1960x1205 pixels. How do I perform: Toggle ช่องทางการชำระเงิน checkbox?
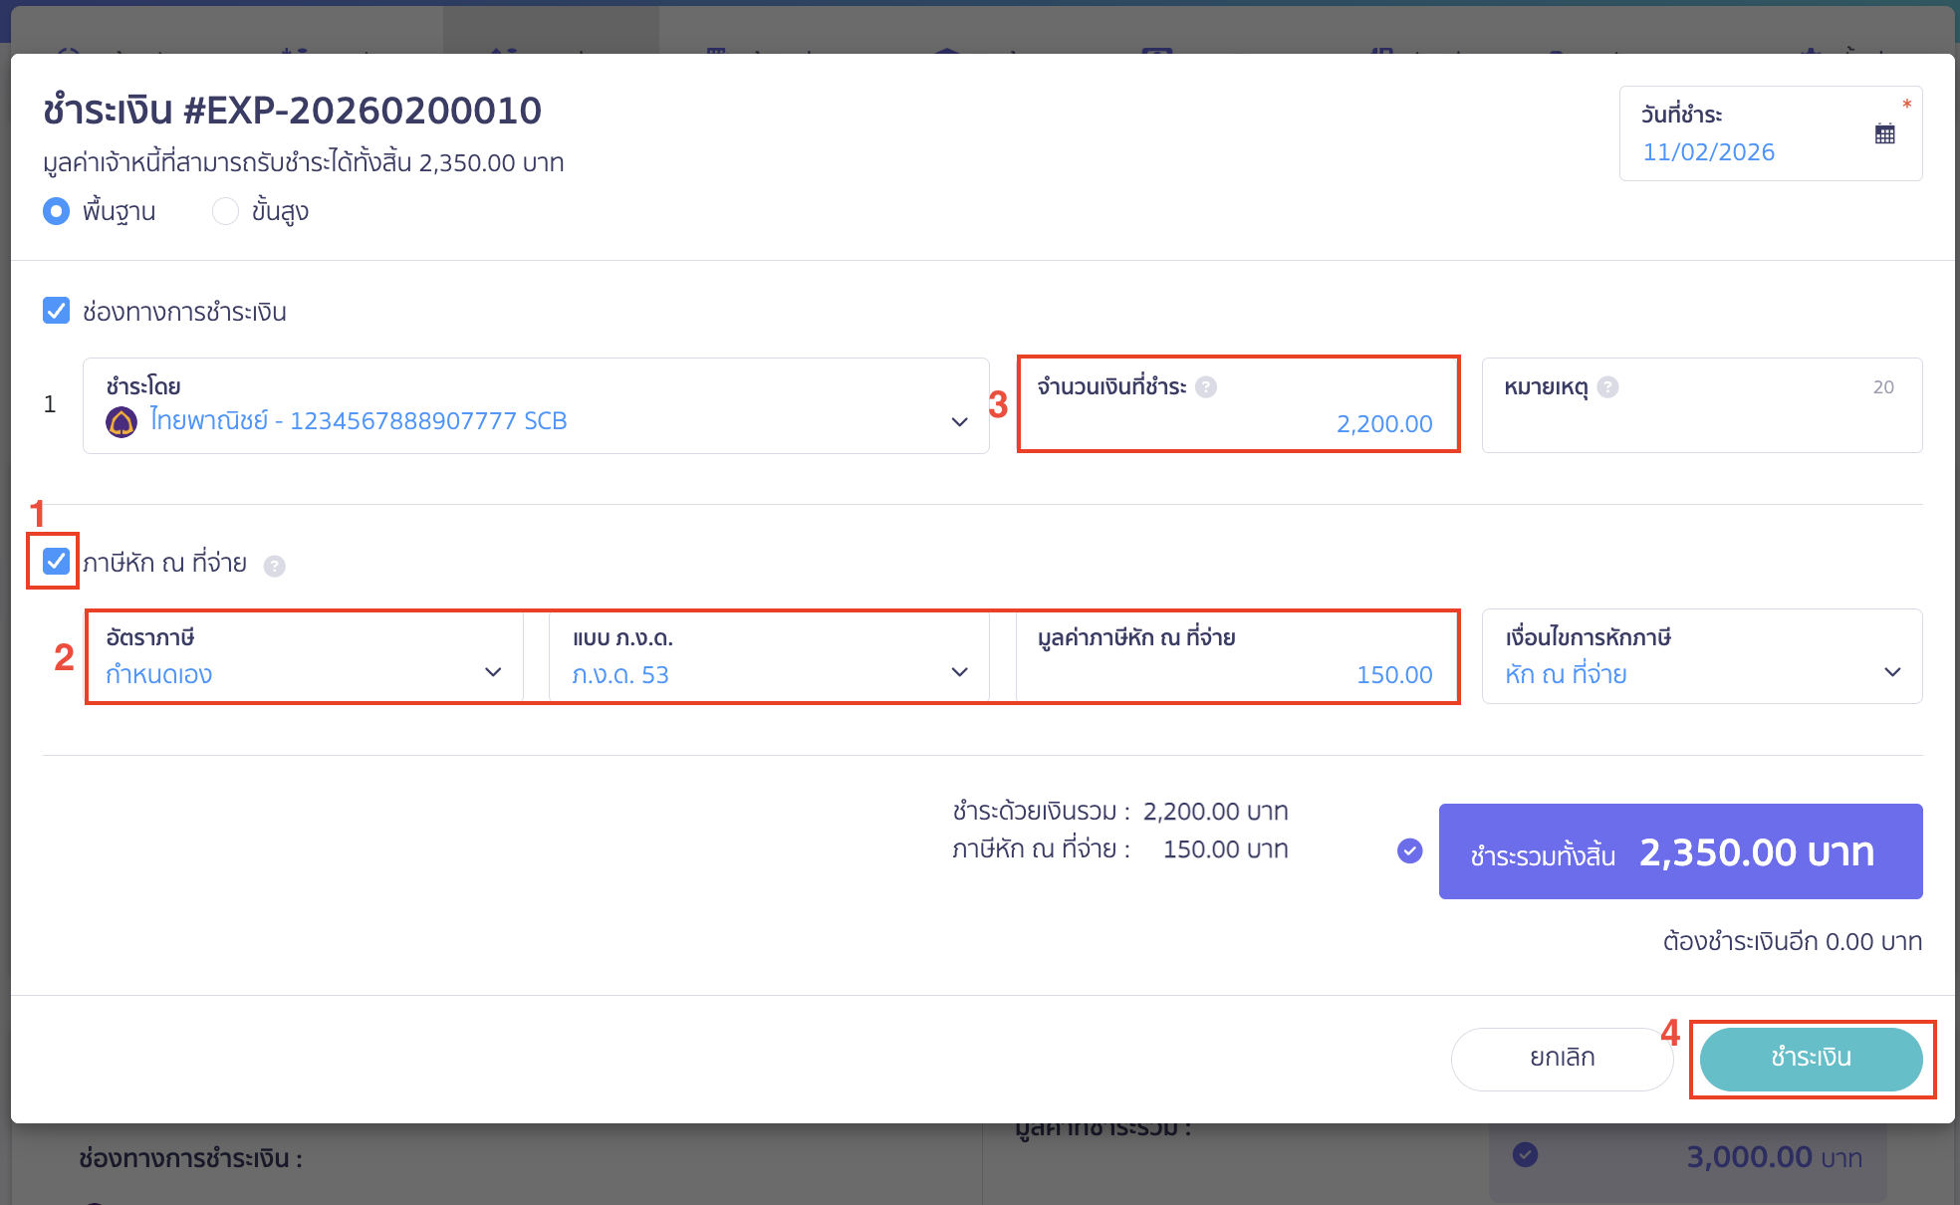tap(57, 311)
